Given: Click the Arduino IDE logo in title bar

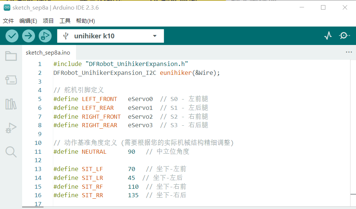Looking at the screenshot, I should pyautogui.click(x=7, y=7).
